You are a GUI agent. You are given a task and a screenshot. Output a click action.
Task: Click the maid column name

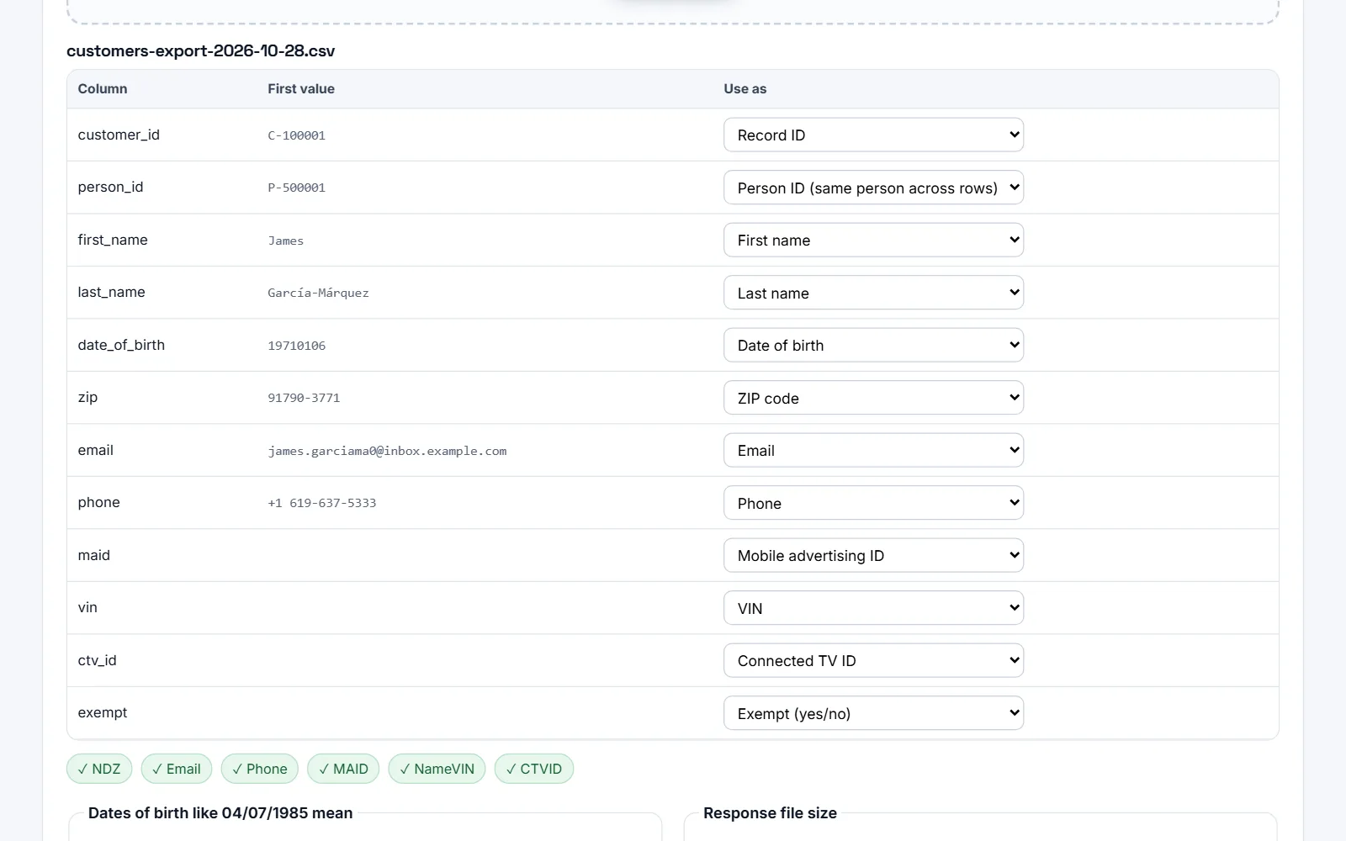(93, 555)
